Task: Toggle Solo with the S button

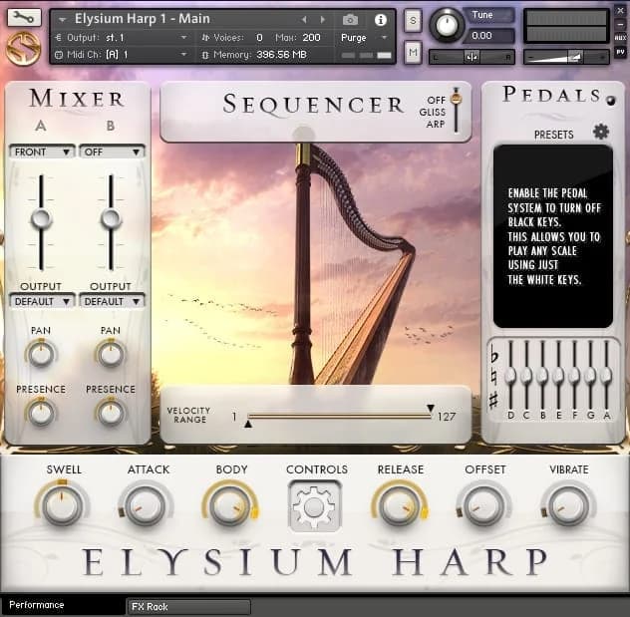Action: click(x=413, y=20)
